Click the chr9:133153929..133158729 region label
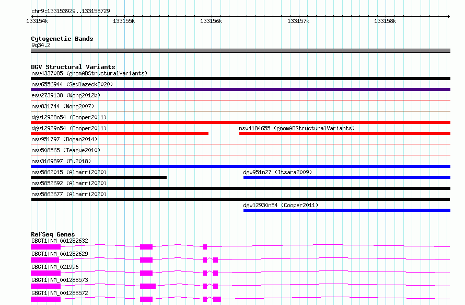Viewport: 465px width, 305px height. pyautogui.click(x=71, y=11)
